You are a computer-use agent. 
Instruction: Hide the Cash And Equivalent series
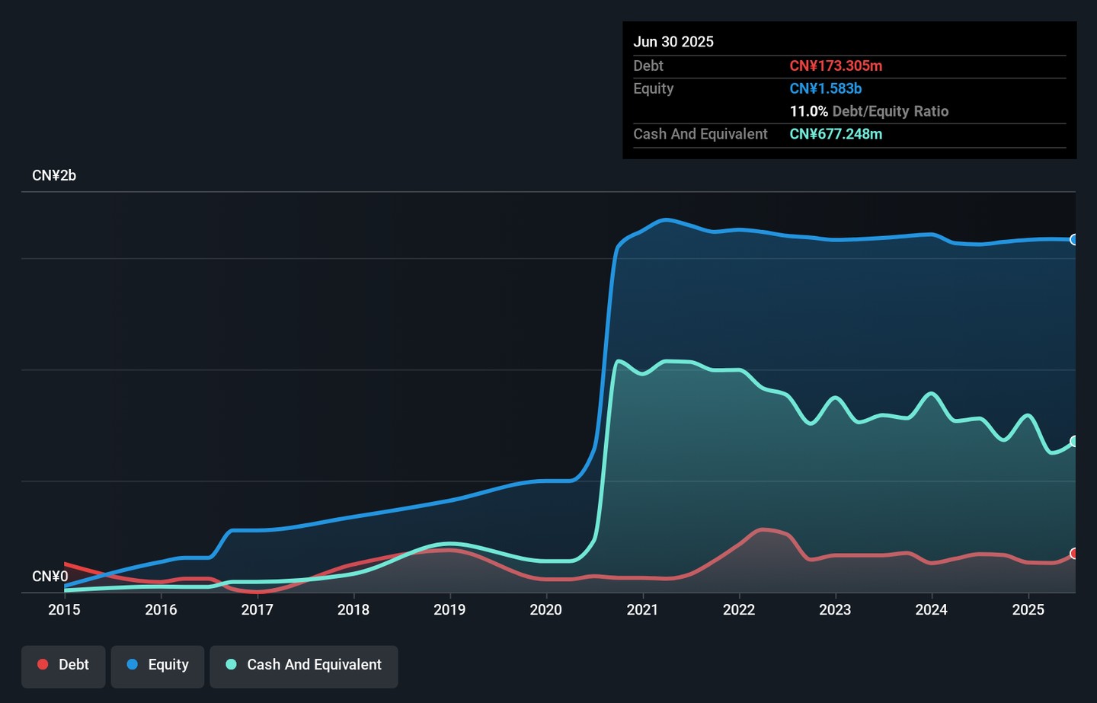pyautogui.click(x=303, y=666)
